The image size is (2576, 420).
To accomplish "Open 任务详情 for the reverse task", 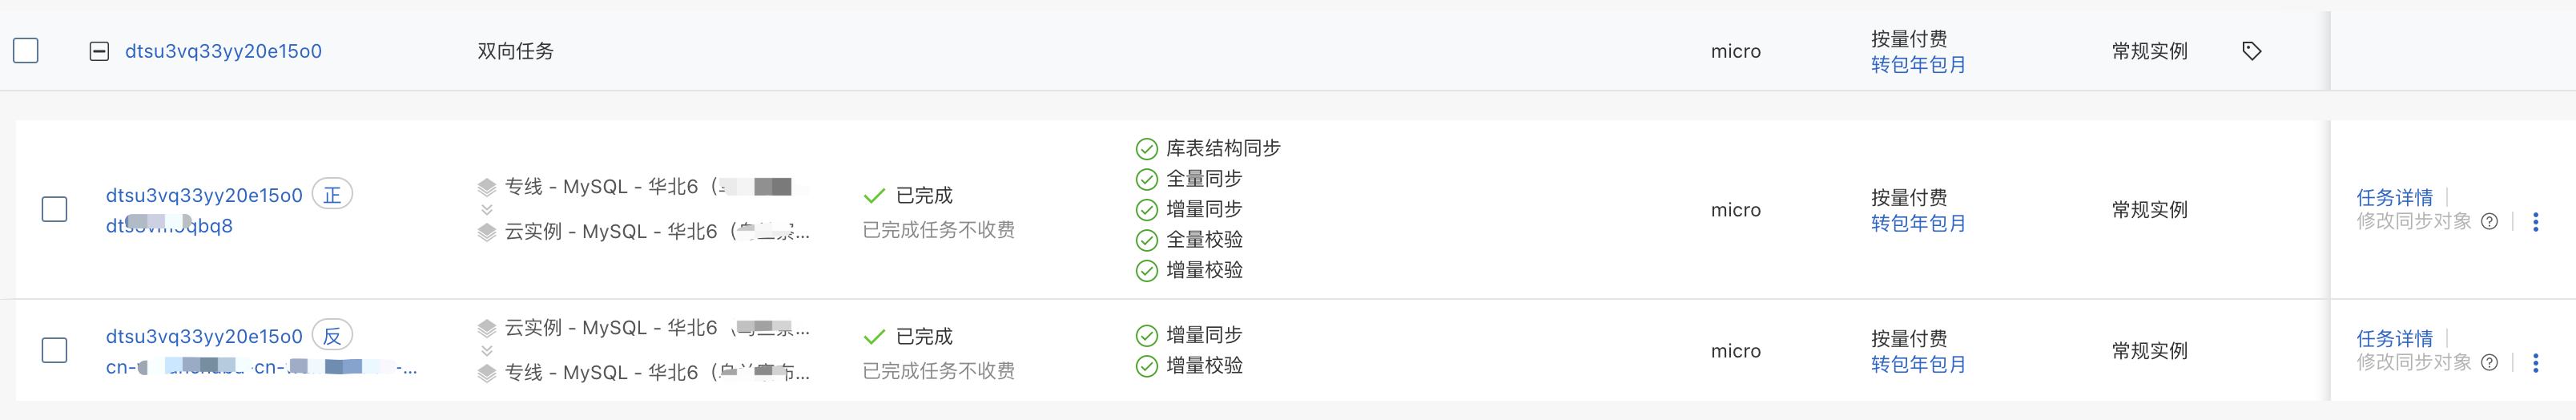I will click(2394, 338).
